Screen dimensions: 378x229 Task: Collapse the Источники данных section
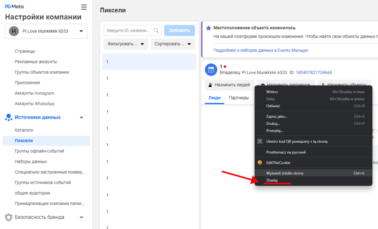point(82,117)
